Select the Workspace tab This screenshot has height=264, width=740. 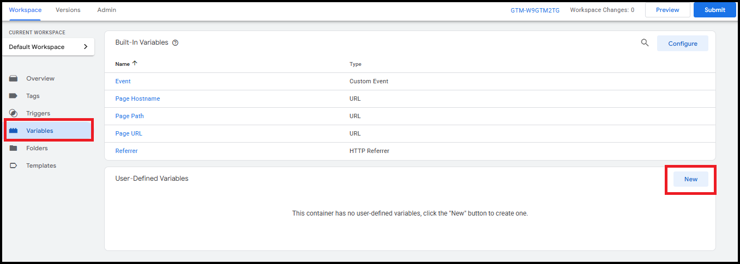25,10
